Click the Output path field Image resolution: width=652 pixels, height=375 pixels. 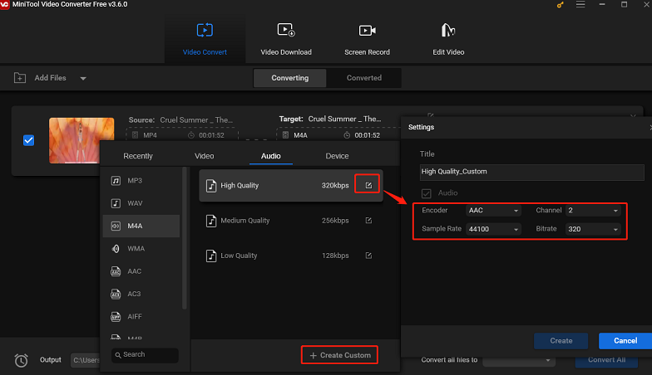point(85,360)
